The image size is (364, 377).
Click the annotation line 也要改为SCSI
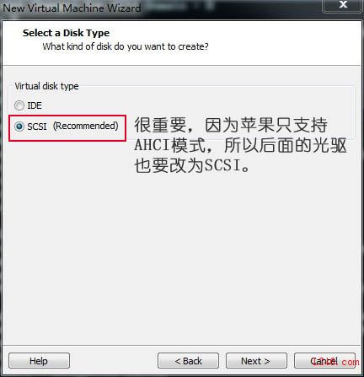192,165
